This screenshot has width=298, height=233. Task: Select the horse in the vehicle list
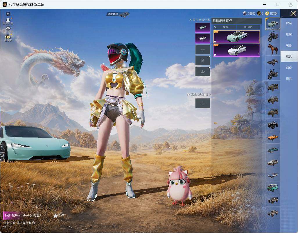[273, 49]
